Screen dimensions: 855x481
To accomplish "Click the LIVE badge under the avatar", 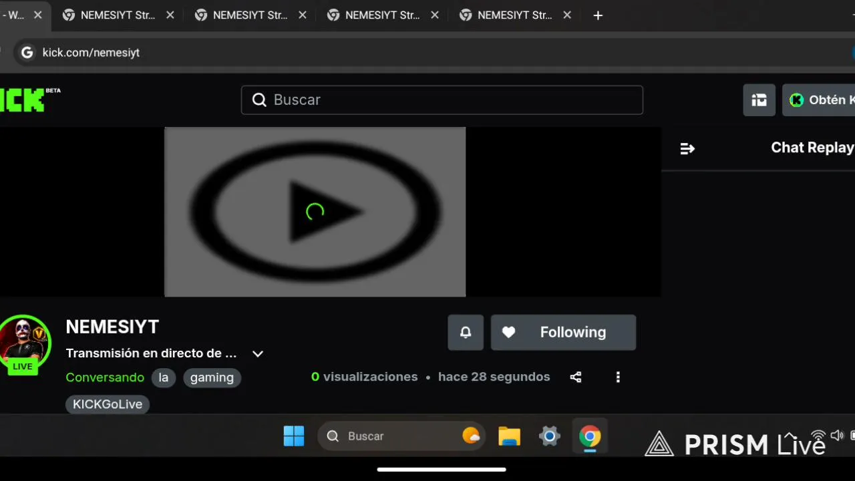I will (23, 367).
